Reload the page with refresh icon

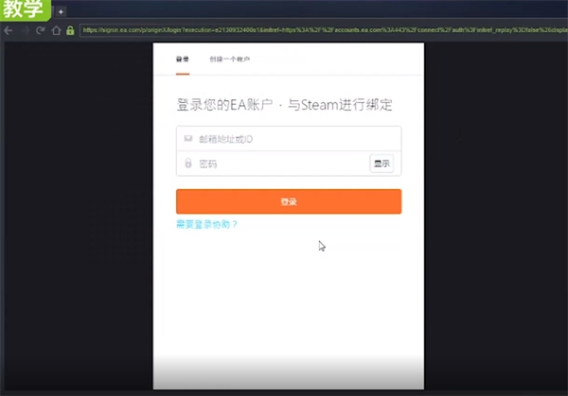point(40,30)
